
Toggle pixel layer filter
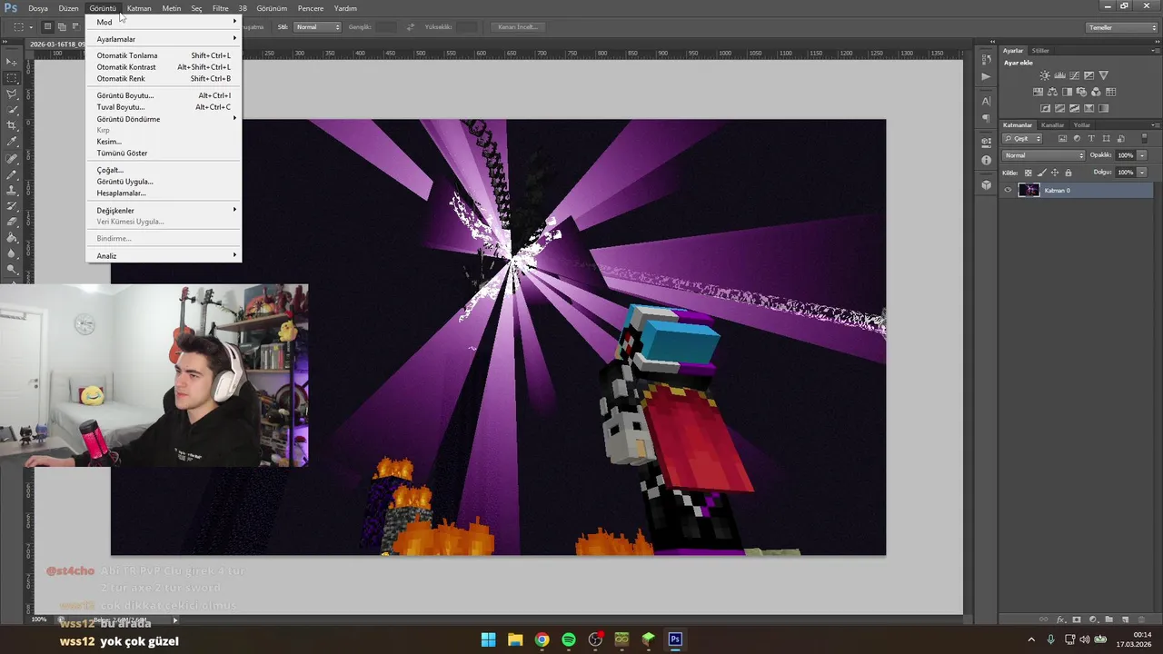click(x=1062, y=138)
